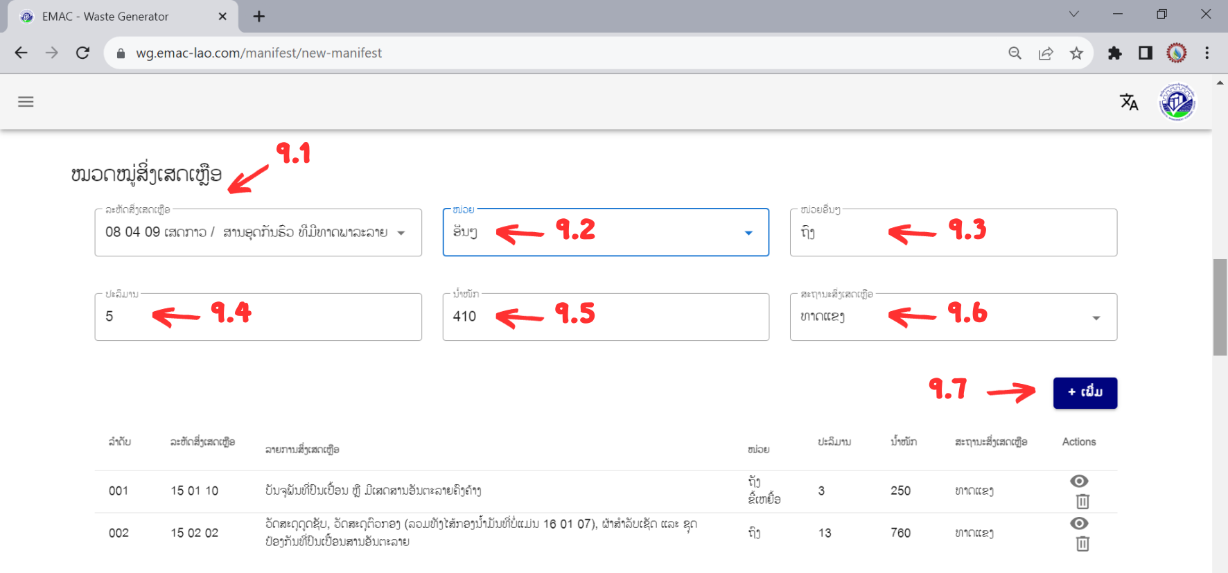Screen dimensions: 1228x573
Task: Click the language translate icon
Action: point(1129,102)
